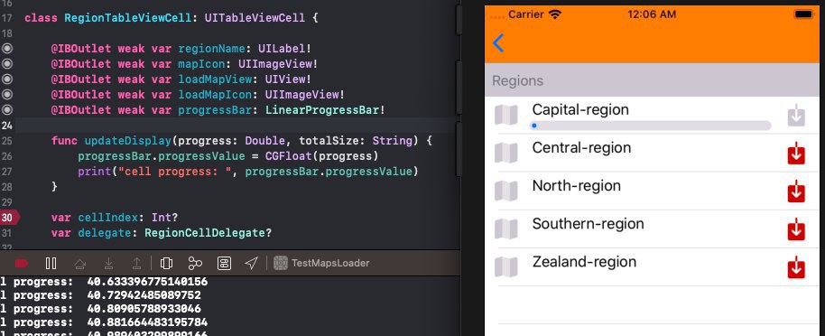This screenshot has height=336, width=825.
Task: Tap the gray download icon for Capital-region
Action: coord(796,115)
